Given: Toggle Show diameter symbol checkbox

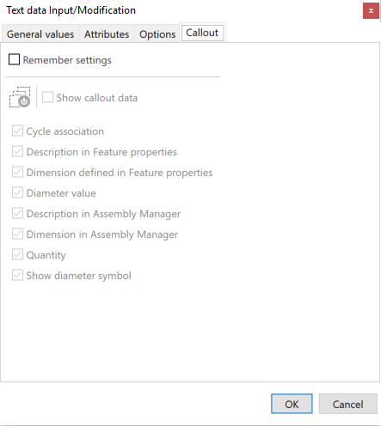Looking at the screenshot, I should (x=17, y=276).
